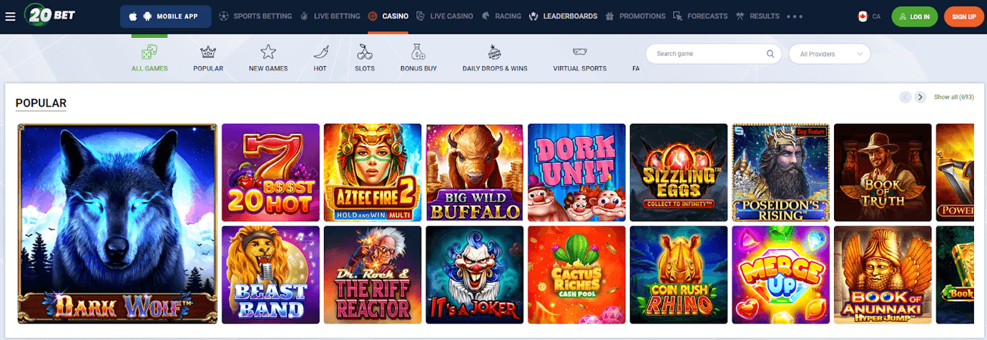Open Book of Anunnaki Hyper Jump game
This screenshot has height=340, width=987.
click(x=883, y=275)
